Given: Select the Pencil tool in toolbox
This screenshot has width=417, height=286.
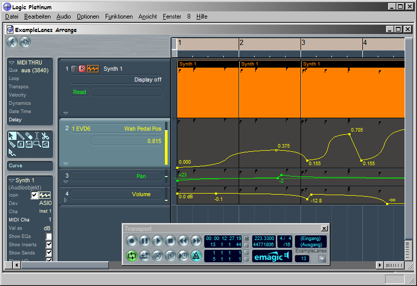Looking at the screenshot, I should [21, 136].
